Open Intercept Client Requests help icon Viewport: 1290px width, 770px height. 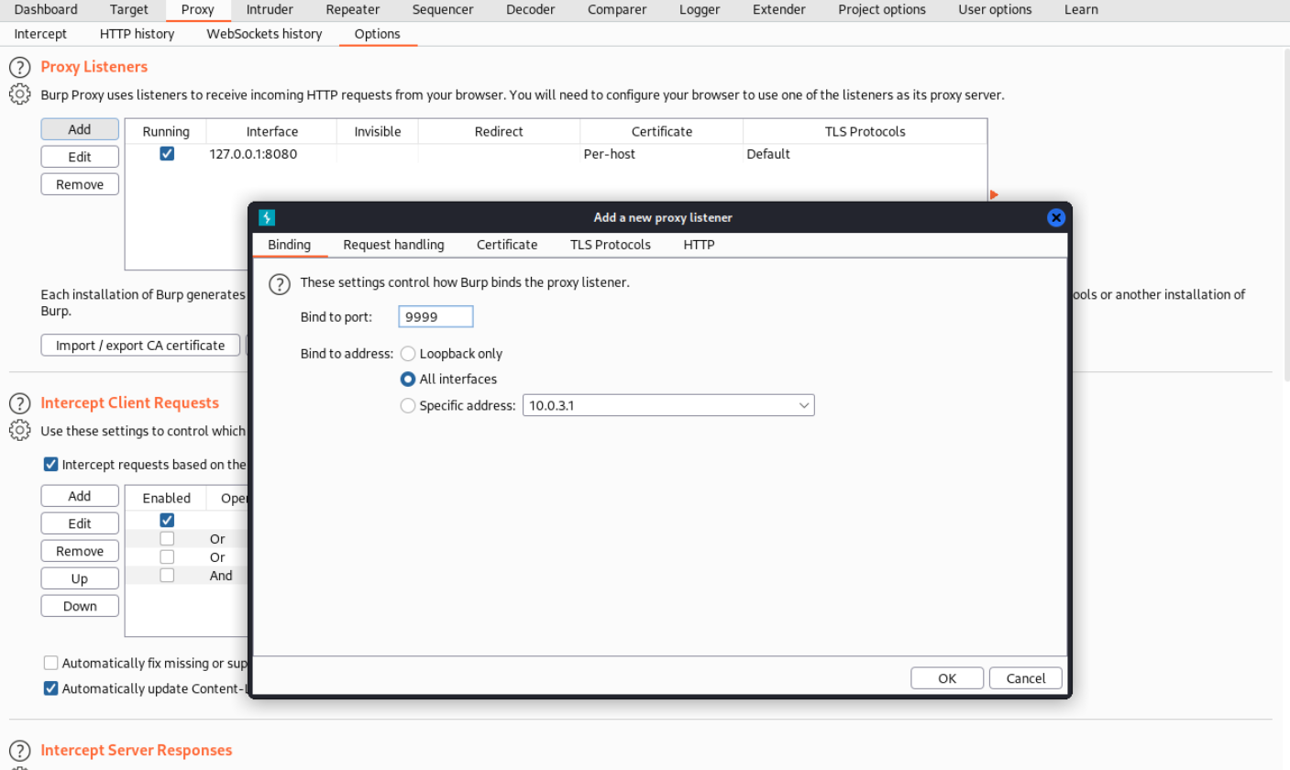19,403
